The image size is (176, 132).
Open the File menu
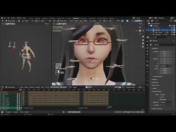pyautogui.click(x=5, y=18)
